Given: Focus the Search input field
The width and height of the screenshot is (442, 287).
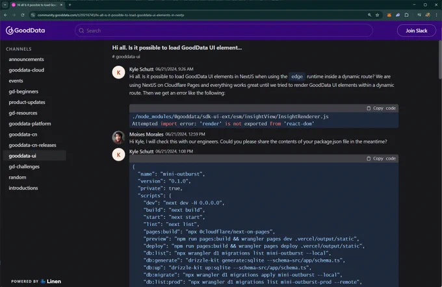Looking at the screenshot, I should click(224, 31).
